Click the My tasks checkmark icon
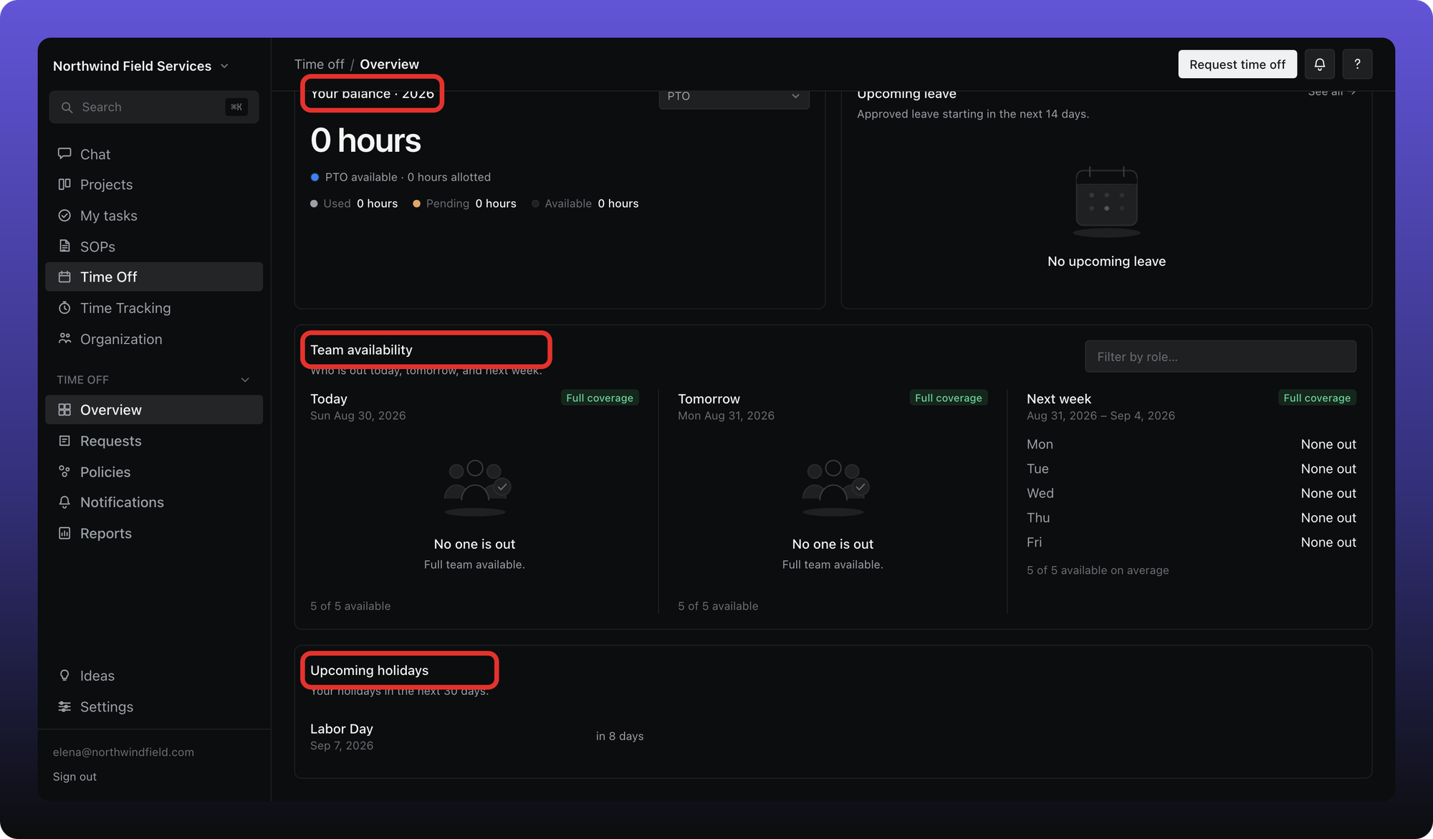This screenshot has width=1433, height=839. tap(64, 216)
